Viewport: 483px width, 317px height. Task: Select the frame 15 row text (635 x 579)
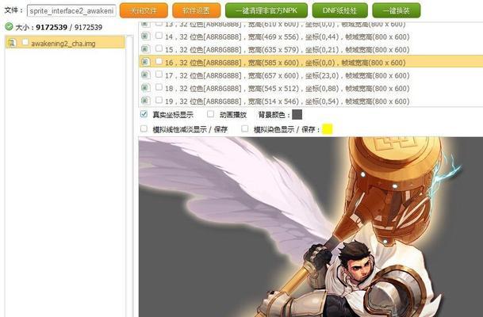(x=287, y=50)
